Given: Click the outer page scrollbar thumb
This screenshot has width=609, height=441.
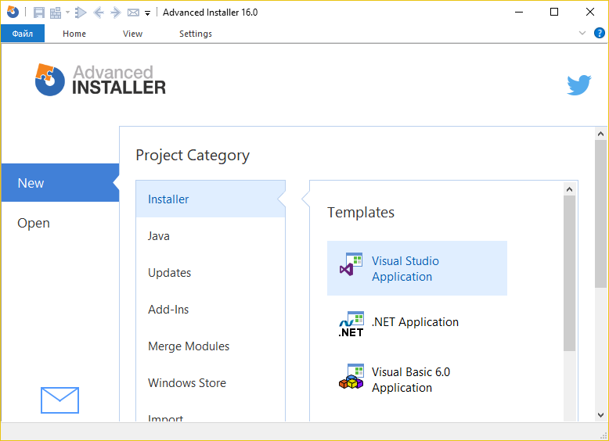Looking at the screenshot, I should [600, 214].
